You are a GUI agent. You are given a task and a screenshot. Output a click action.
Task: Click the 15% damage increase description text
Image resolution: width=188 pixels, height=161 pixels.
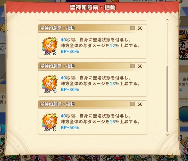coord(100,122)
